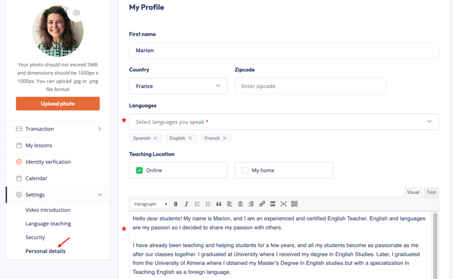Click the Enter zipcode input field
Image resolution: width=454 pixels, height=279 pixels.
coord(310,86)
